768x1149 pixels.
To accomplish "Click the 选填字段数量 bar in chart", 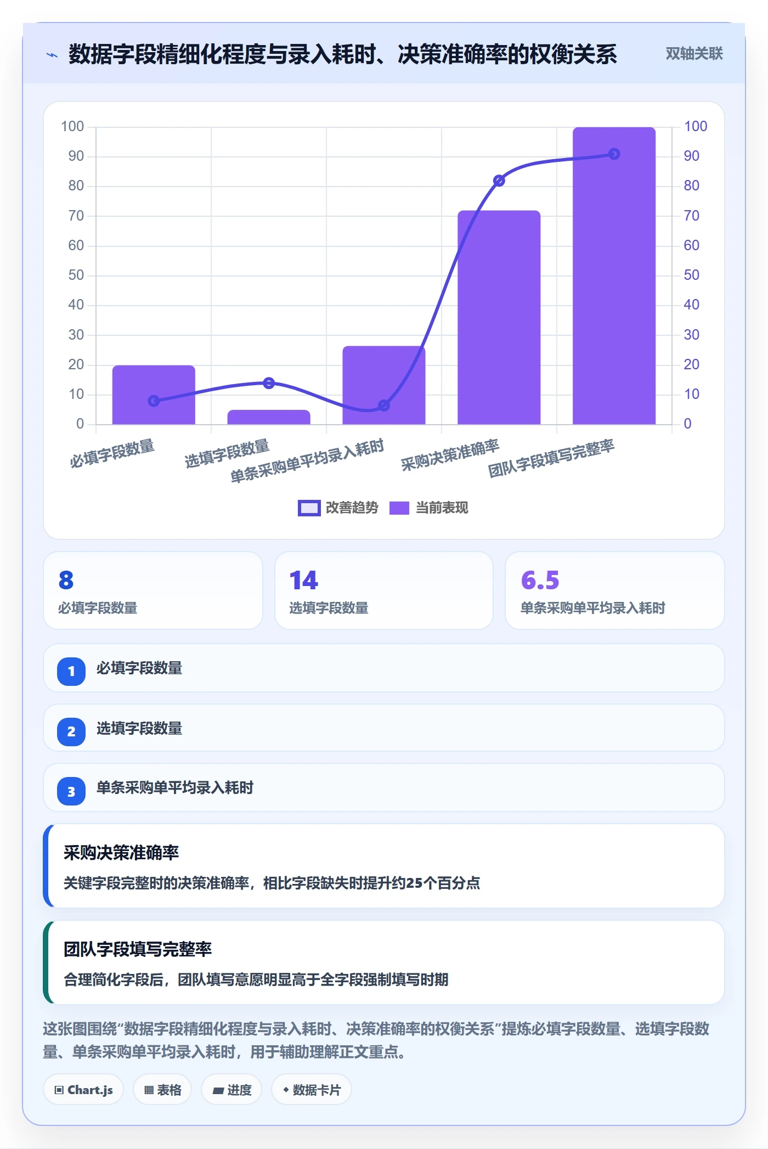I will pos(269,417).
